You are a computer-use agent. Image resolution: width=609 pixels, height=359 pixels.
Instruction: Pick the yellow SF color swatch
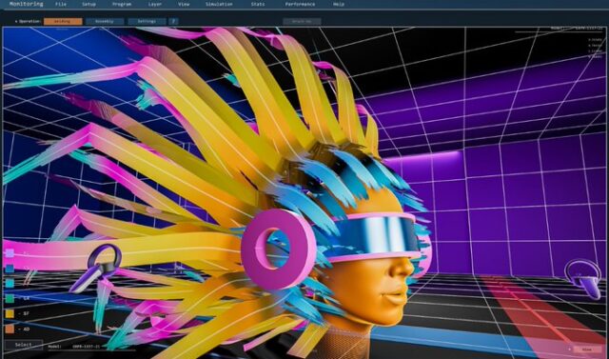coord(10,313)
